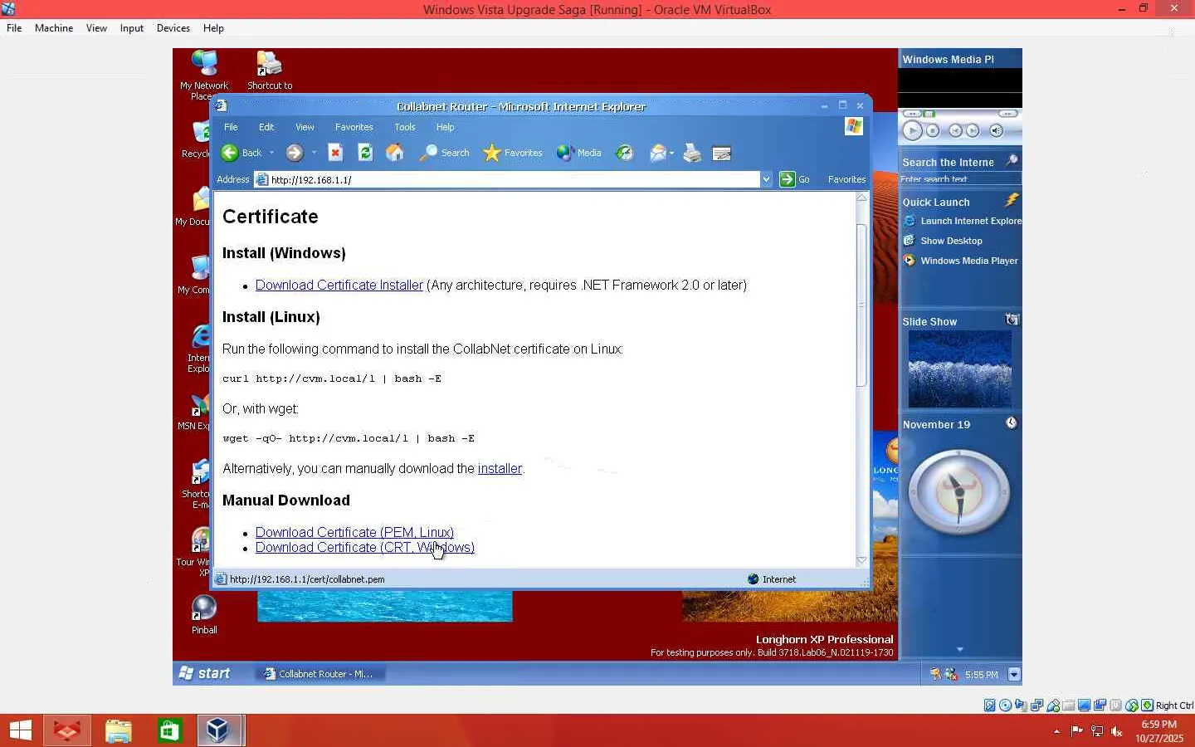Click the Favorites item on the address bar row
Image resolution: width=1195 pixels, height=747 pixels.
846,179
